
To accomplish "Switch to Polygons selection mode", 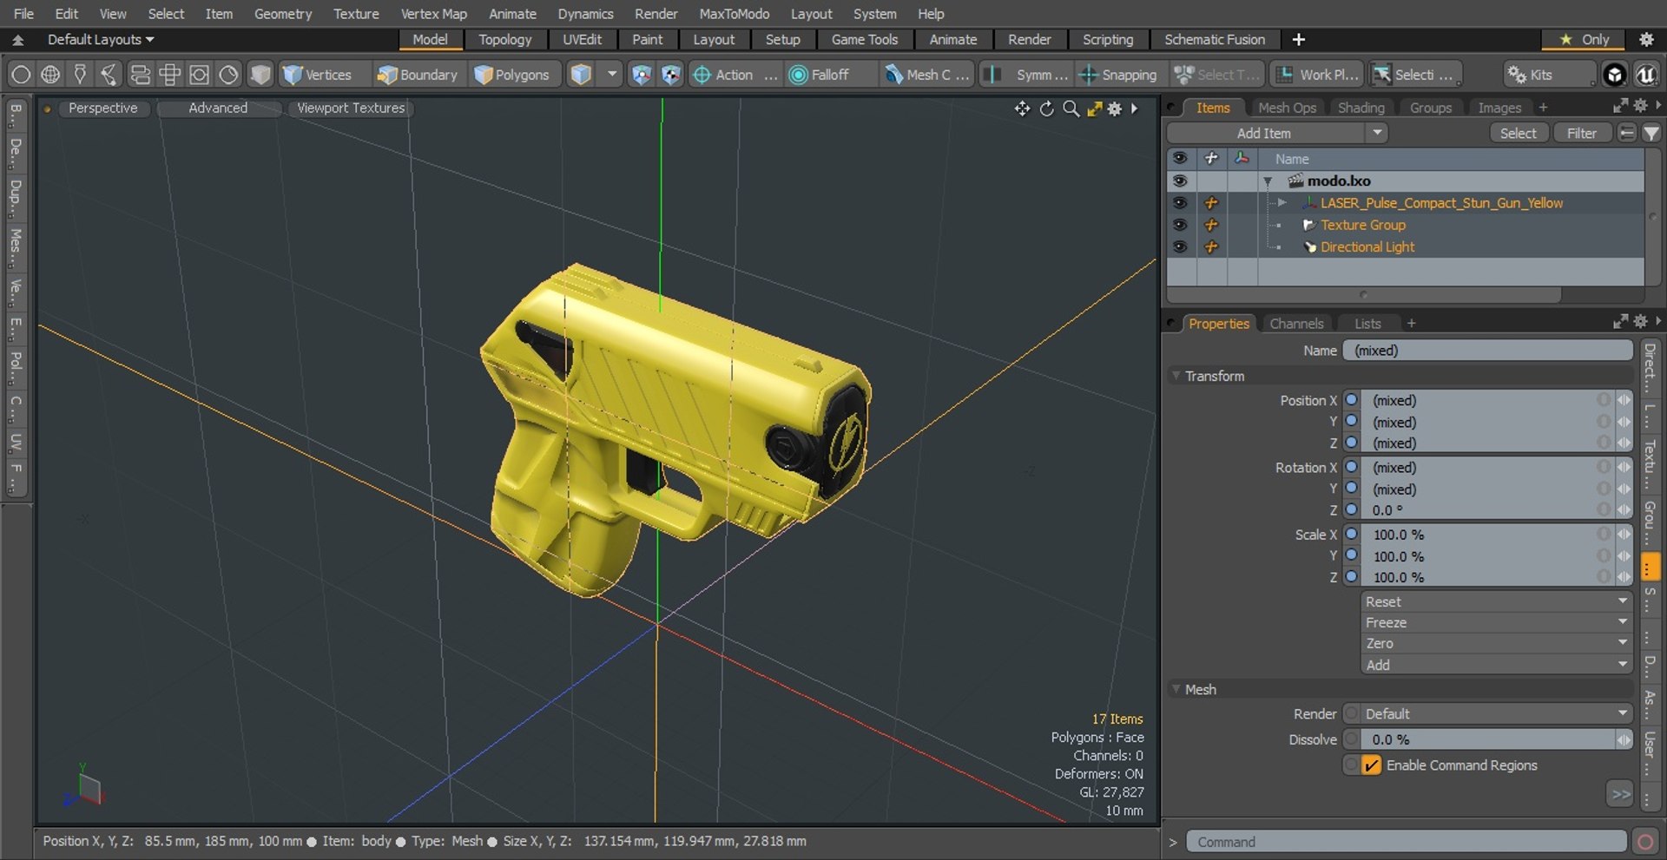I will click(513, 75).
